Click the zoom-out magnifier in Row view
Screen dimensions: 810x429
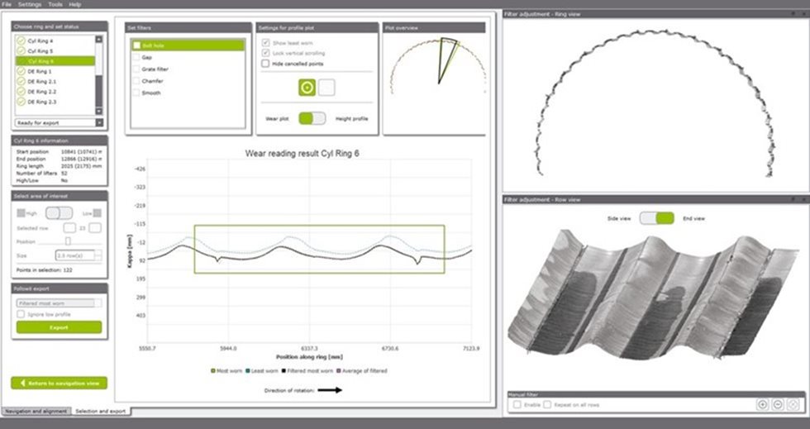778,404
